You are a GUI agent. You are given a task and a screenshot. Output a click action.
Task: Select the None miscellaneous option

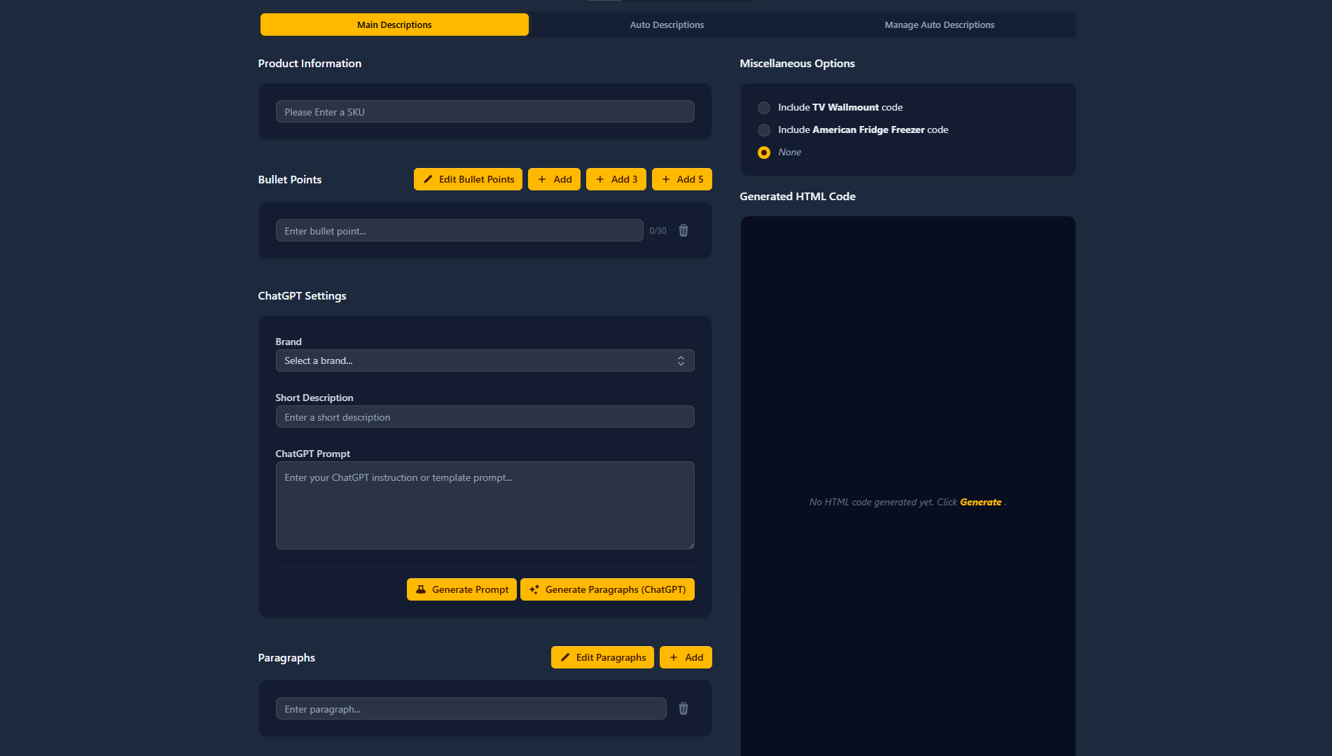pyautogui.click(x=763, y=152)
